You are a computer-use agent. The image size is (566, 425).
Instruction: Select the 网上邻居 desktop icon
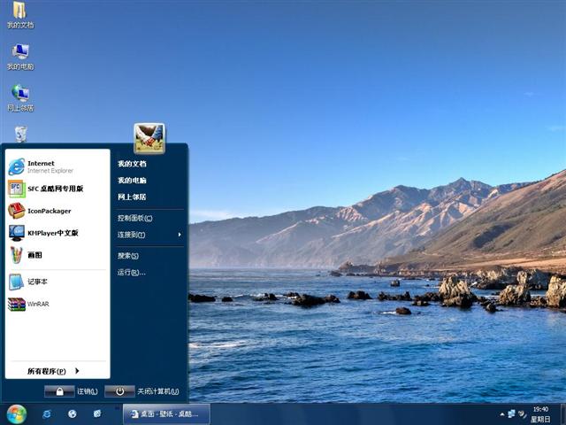tap(19, 96)
